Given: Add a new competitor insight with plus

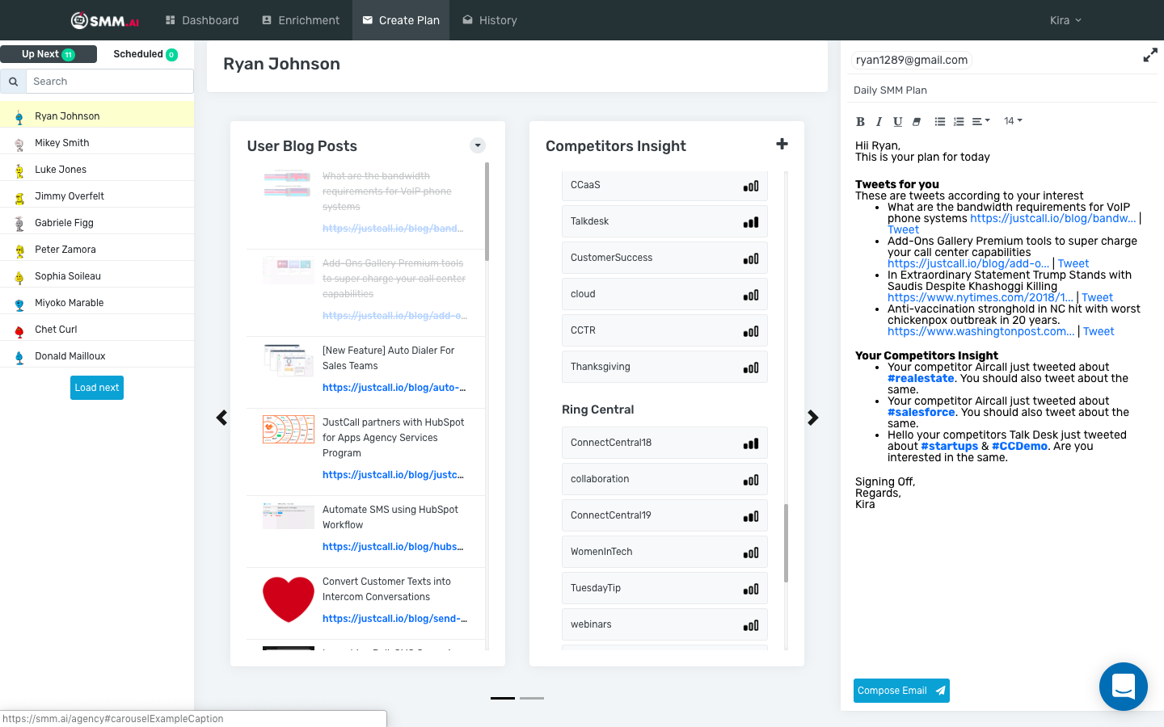Looking at the screenshot, I should tap(782, 144).
